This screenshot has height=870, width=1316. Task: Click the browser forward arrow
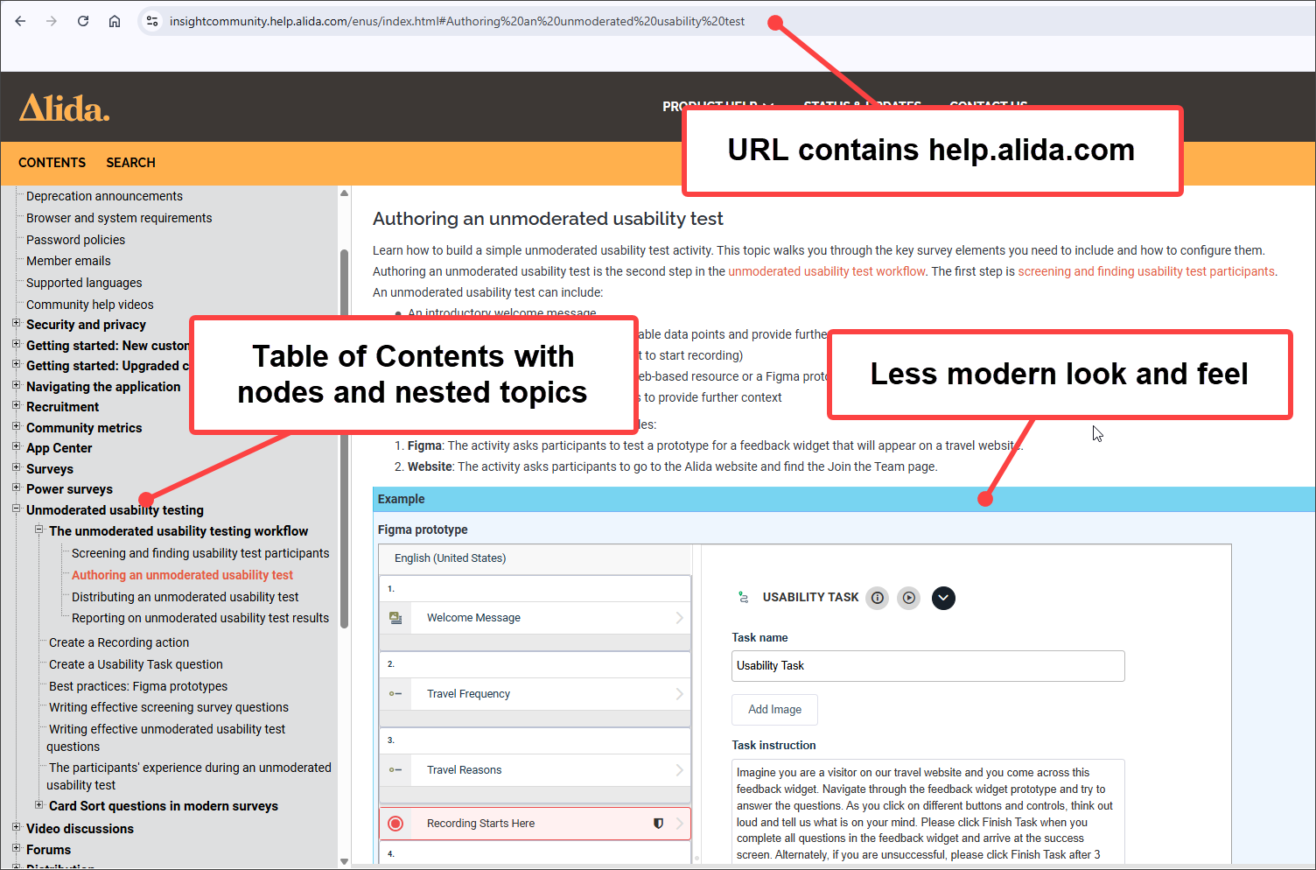click(x=52, y=21)
